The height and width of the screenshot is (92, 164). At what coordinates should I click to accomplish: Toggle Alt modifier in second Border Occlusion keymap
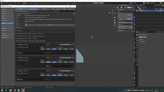point(60,62)
